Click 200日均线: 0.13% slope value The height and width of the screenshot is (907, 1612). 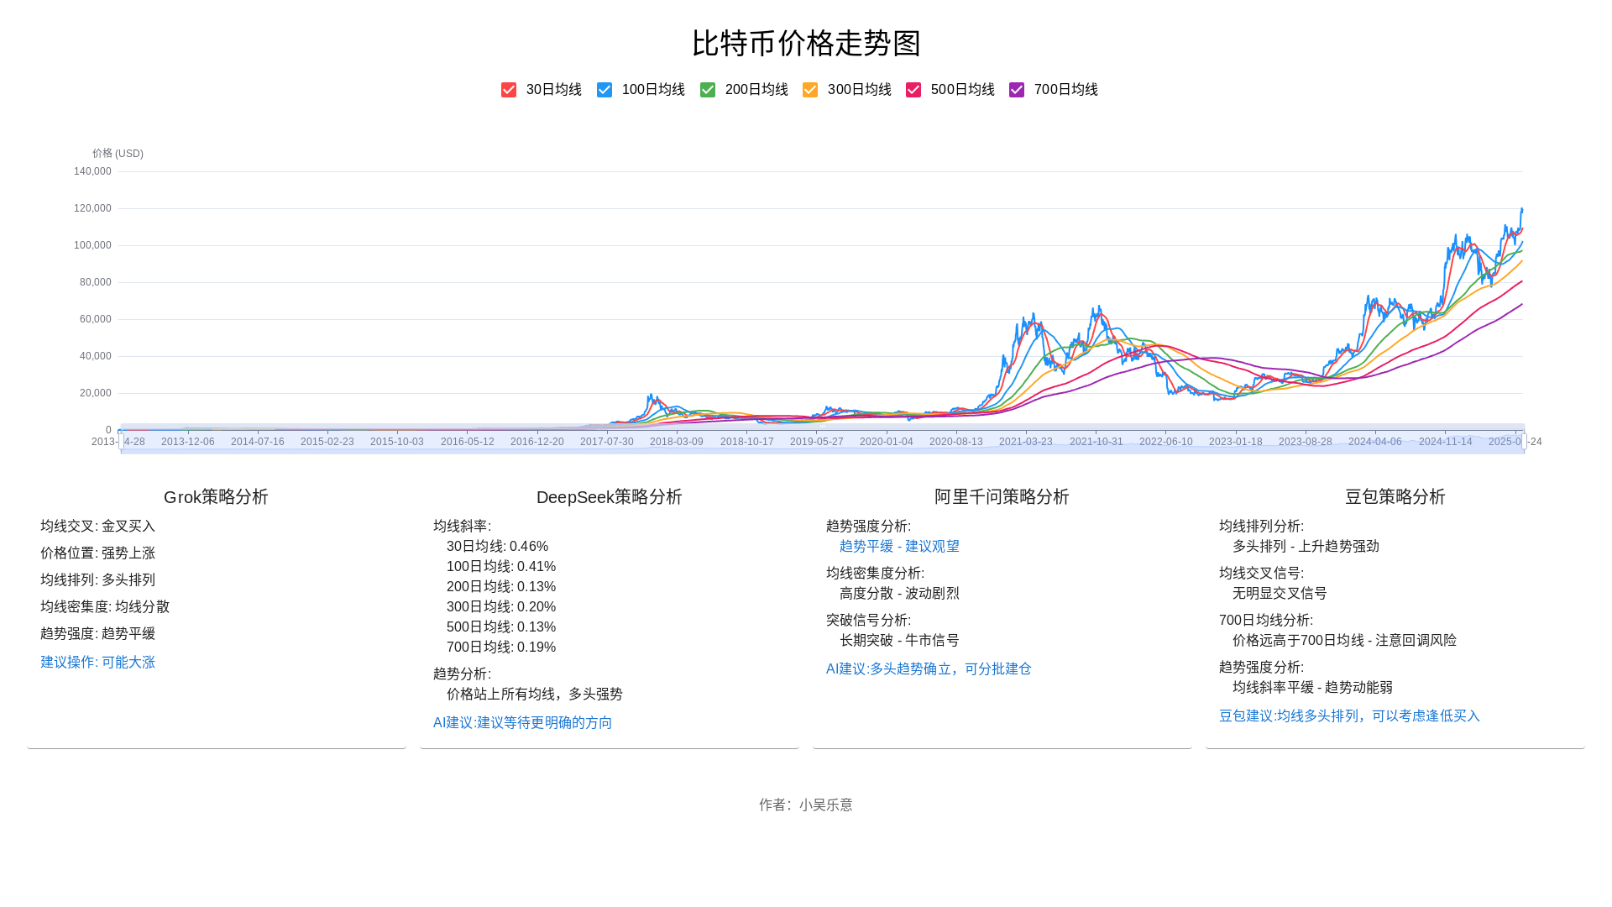pyautogui.click(x=501, y=586)
